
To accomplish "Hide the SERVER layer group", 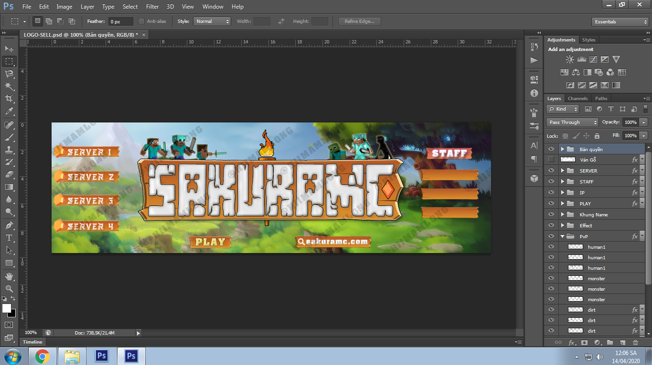I will tap(551, 171).
